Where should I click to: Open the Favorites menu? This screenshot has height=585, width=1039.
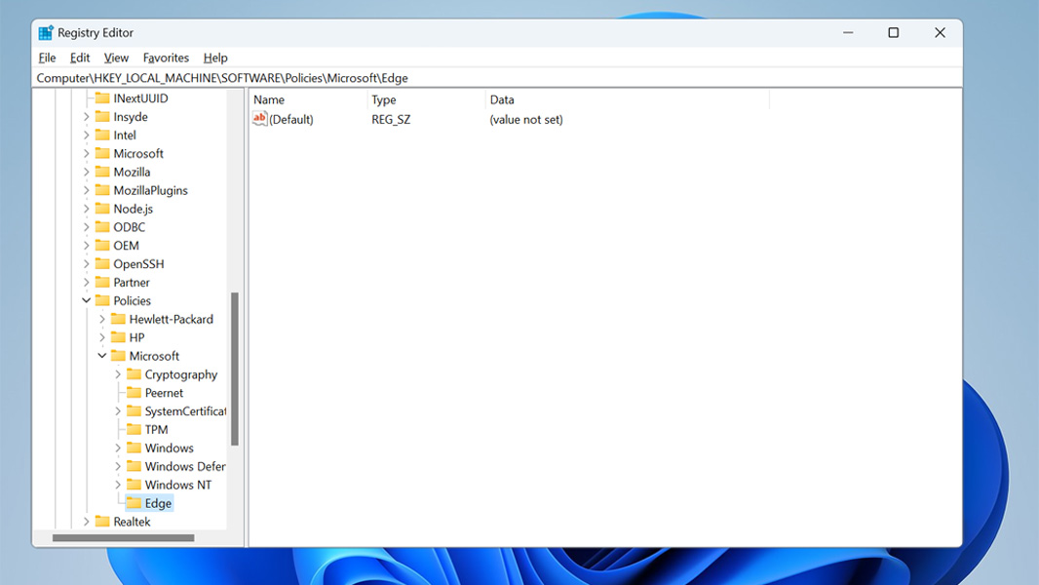pos(166,58)
